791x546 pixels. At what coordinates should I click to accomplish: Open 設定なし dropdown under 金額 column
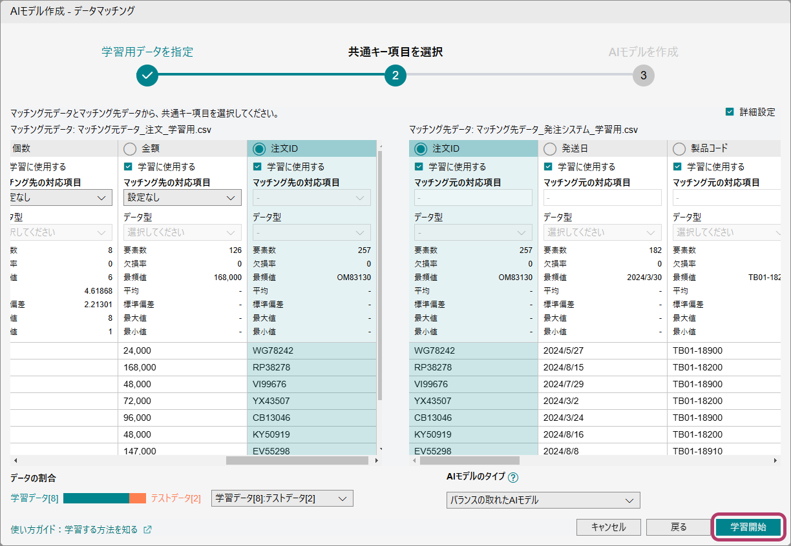(x=182, y=197)
